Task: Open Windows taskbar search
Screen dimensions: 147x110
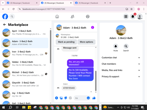Action: [x=10, y=107]
